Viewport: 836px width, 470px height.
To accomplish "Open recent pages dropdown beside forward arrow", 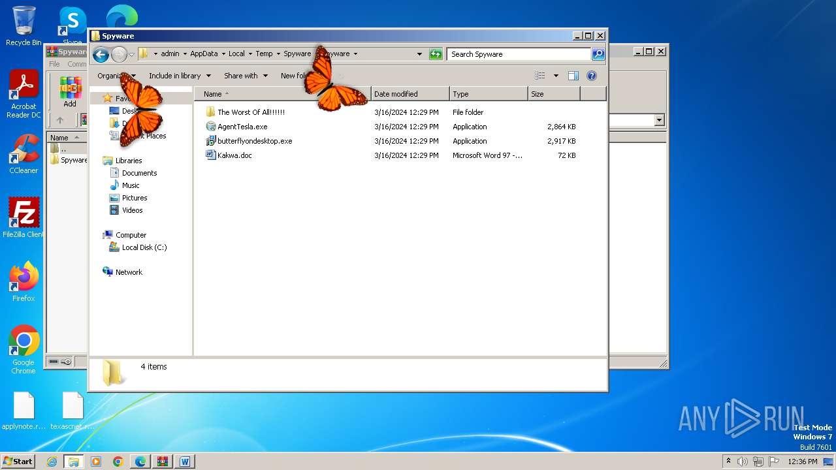I will coord(131,54).
